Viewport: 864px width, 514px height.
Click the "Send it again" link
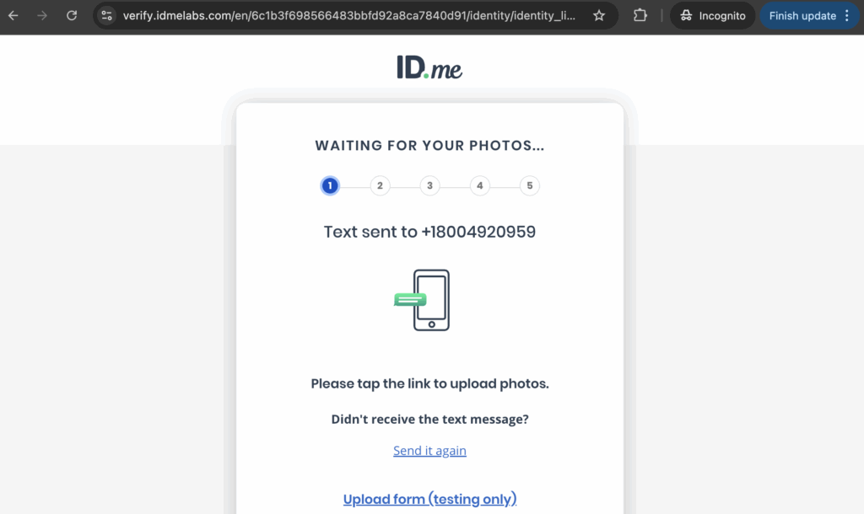tap(429, 451)
